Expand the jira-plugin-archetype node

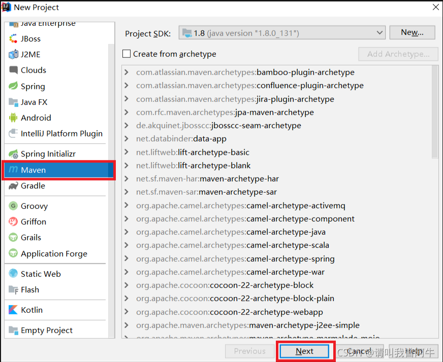tap(126, 99)
